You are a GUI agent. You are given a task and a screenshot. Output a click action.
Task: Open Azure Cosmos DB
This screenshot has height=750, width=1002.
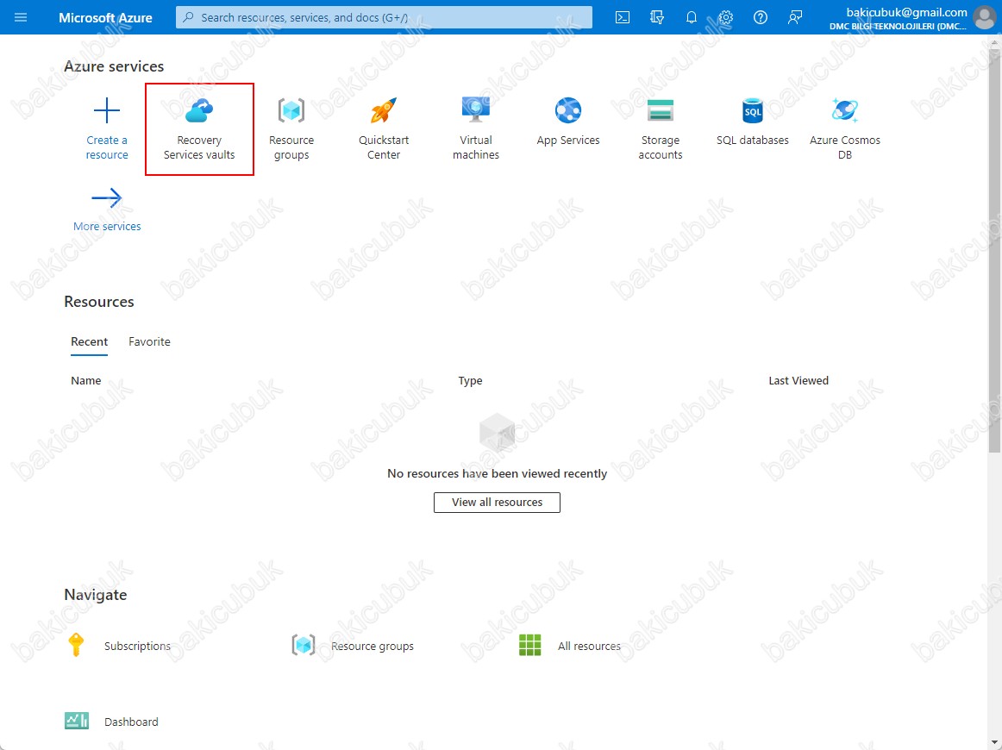tap(845, 128)
